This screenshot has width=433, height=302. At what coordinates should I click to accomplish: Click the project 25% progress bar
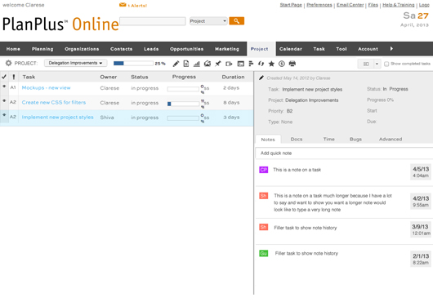coord(133,64)
